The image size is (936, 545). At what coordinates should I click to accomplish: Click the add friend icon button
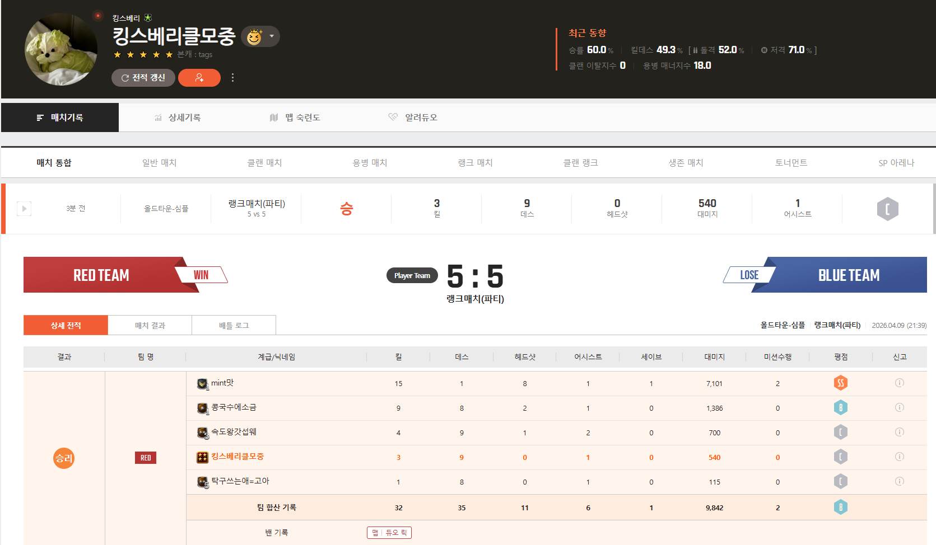coord(199,78)
